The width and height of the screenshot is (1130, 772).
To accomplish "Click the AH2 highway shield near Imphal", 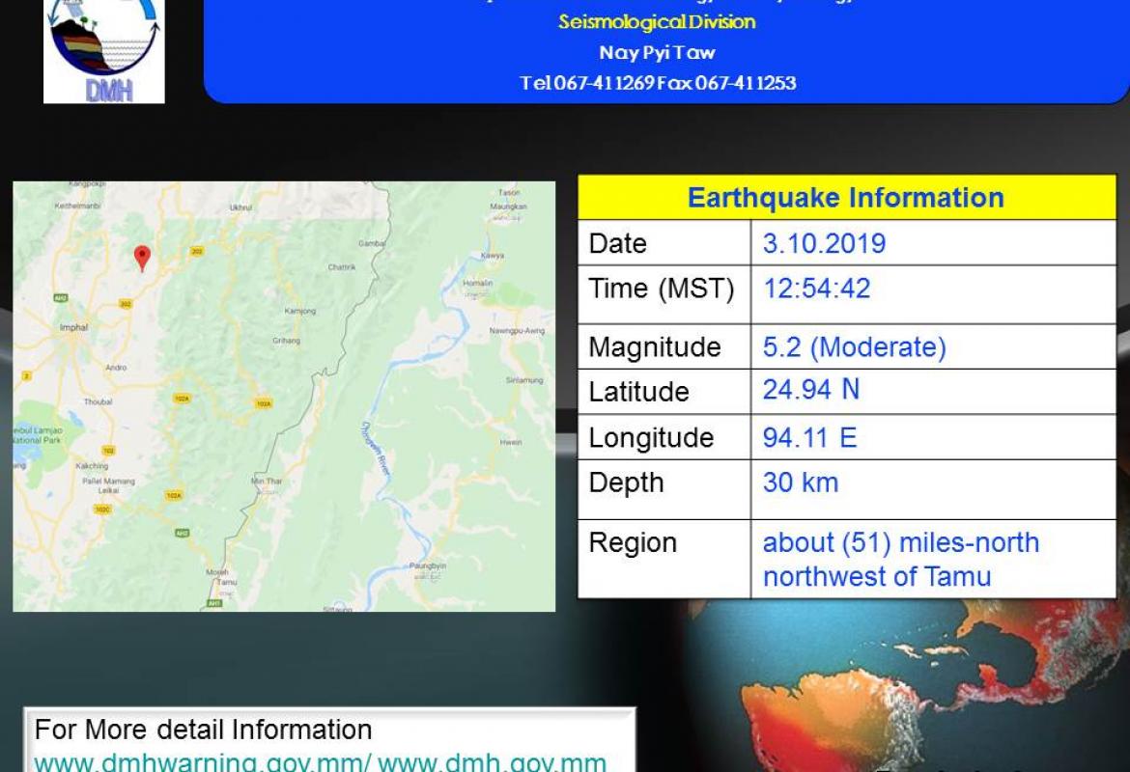I will (60, 299).
